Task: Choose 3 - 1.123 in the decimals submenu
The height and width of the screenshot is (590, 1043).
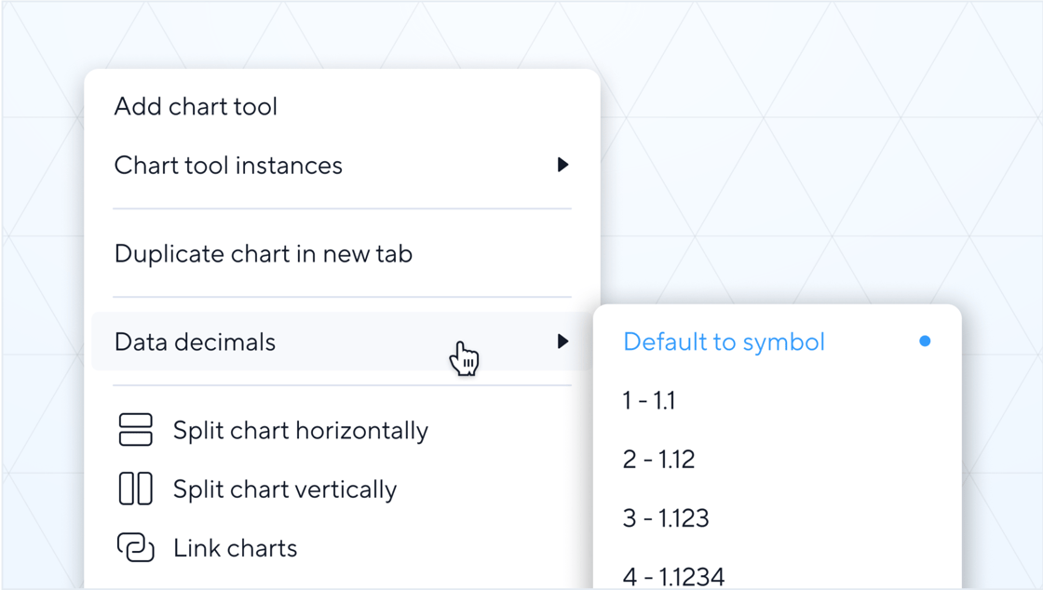Action: click(x=666, y=517)
